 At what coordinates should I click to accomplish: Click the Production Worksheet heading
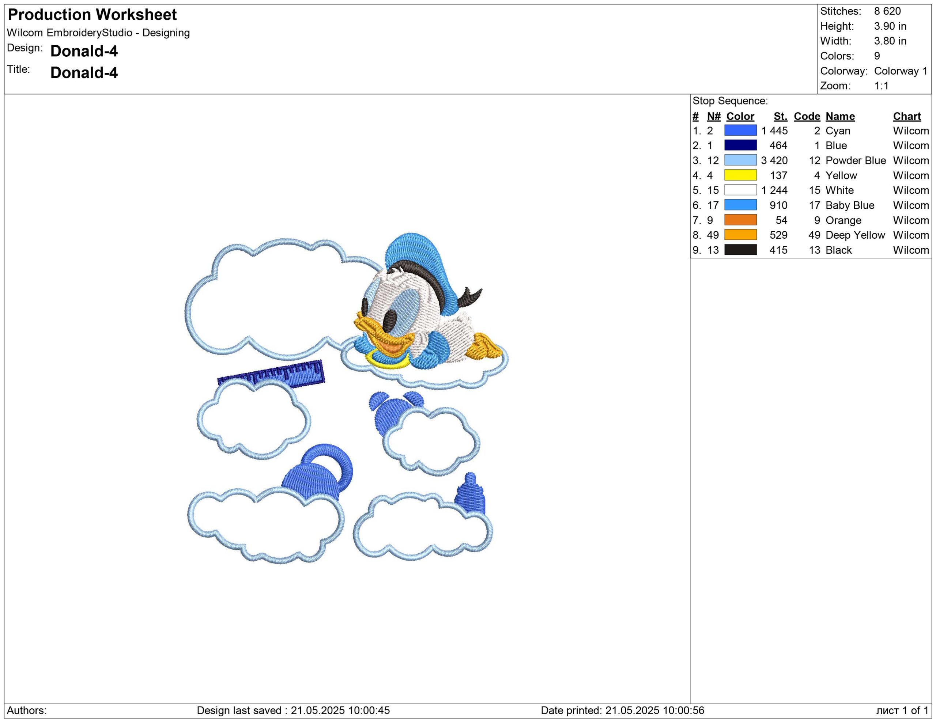point(92,15)
